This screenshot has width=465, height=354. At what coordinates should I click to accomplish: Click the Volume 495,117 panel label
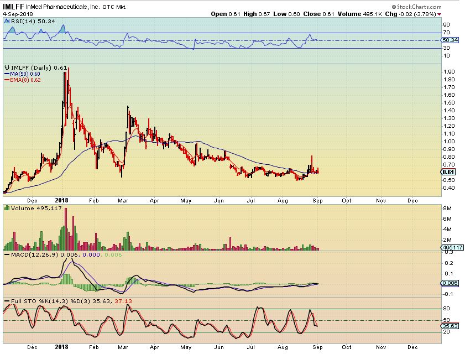[36, 208]
